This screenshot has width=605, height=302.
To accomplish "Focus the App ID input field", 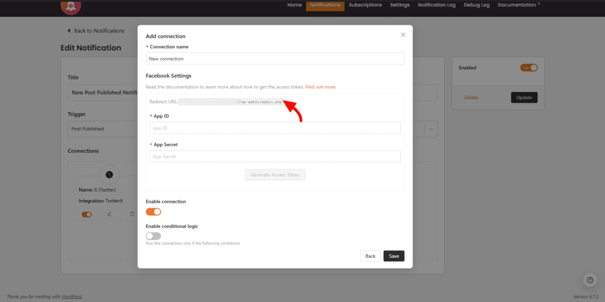I will pyautogui.click(x=275, y=128).
